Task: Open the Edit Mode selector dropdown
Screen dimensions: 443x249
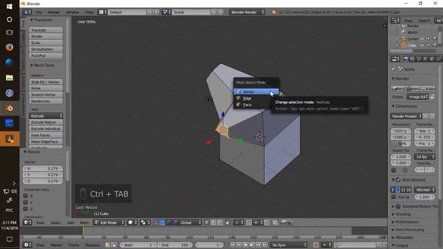Action: [x=109, y=223]
